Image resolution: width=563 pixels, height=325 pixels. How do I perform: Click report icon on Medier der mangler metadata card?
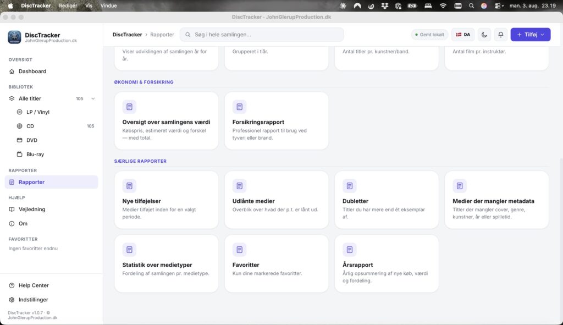pos(460,186)
